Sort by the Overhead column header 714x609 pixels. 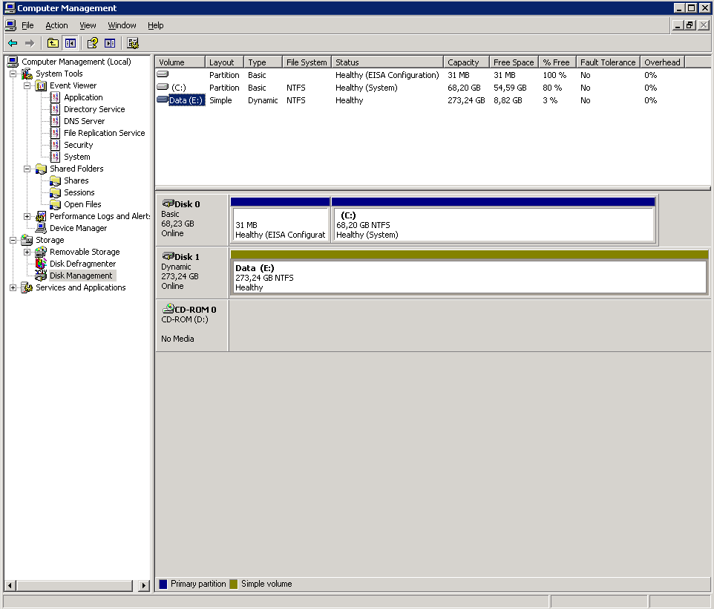pyautogui.click(x=663, y=62)
